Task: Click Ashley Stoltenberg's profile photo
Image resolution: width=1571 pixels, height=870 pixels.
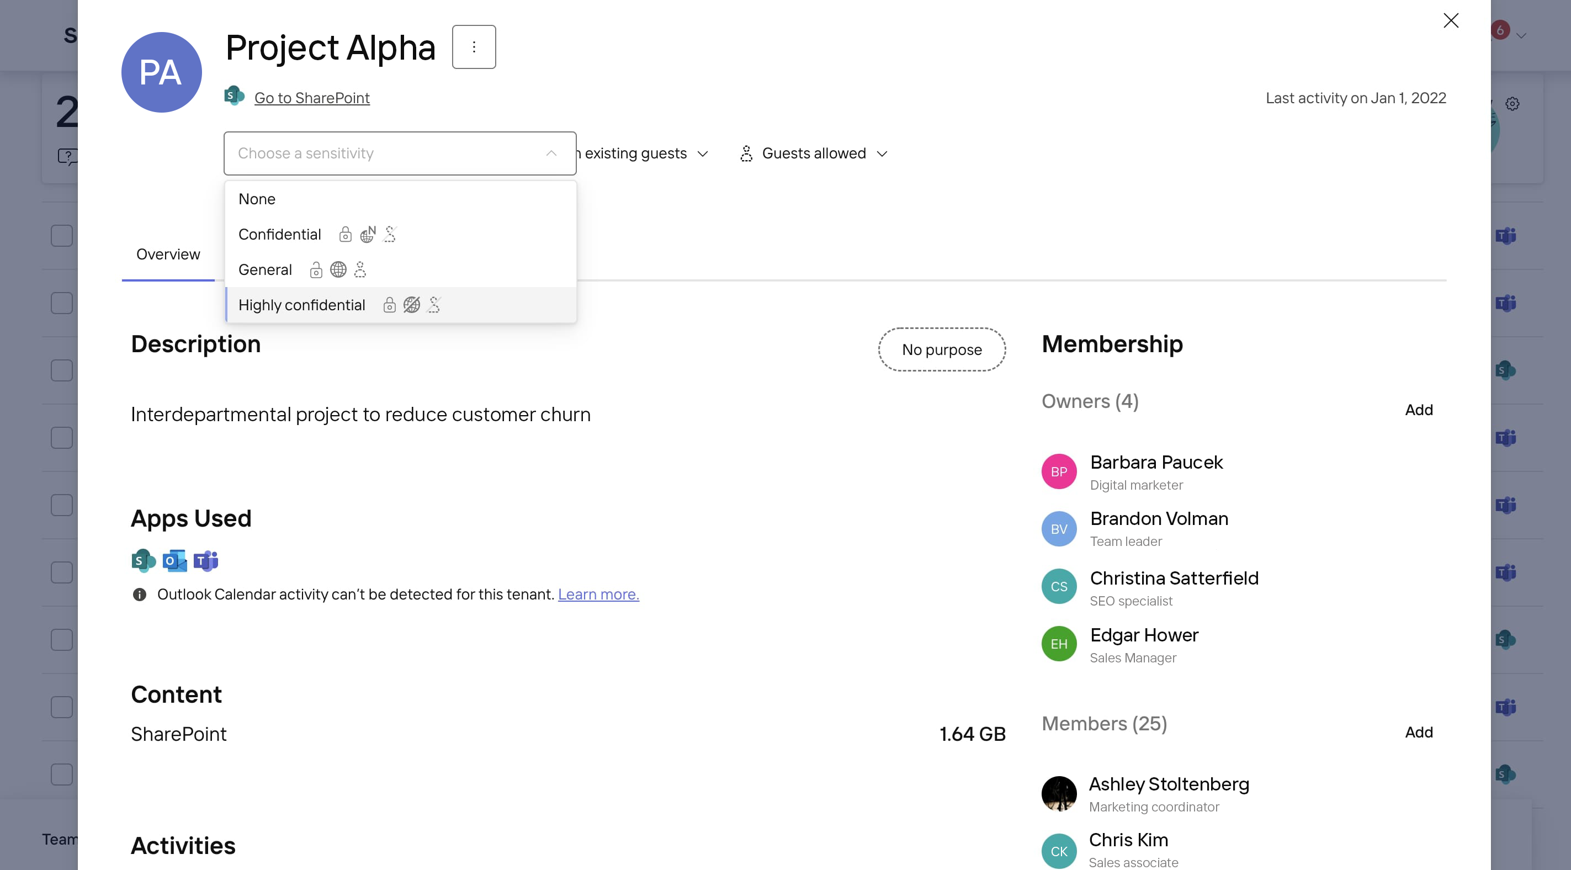Action: [x=1059, y=794]
